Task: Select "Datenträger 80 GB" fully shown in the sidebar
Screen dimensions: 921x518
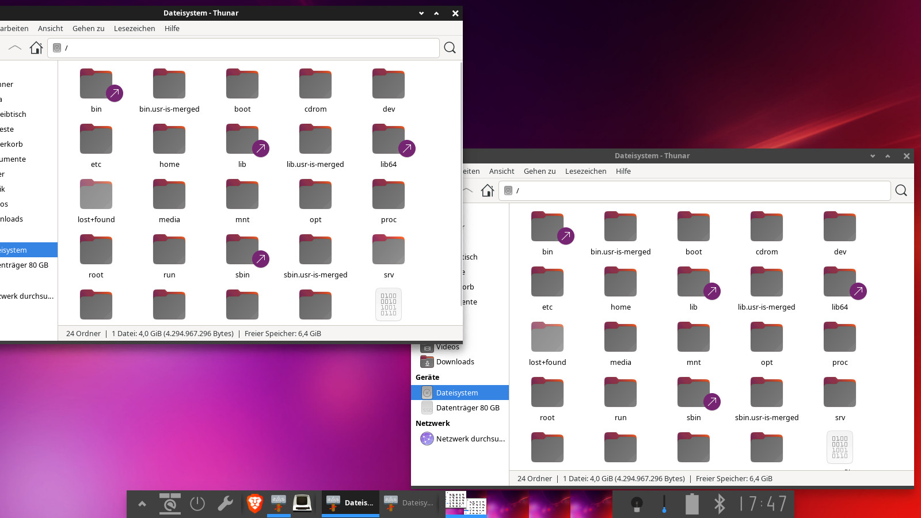Action: [467, 408]
